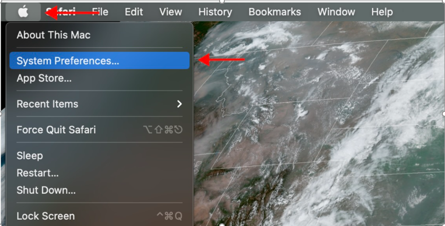Put the Mac to Sleep
This screenshot has height=226, width=445.
click(99, 155)
